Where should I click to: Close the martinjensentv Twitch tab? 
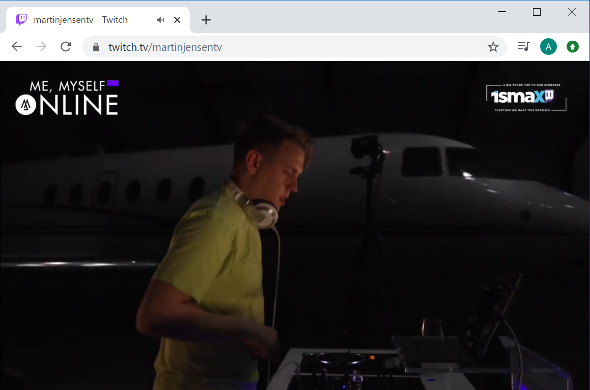pos(177,20)
